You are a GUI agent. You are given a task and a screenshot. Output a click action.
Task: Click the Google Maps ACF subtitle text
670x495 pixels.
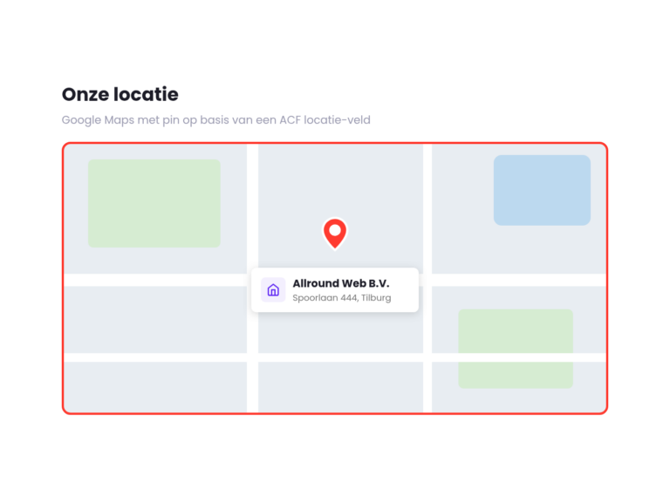coord(215,120)
